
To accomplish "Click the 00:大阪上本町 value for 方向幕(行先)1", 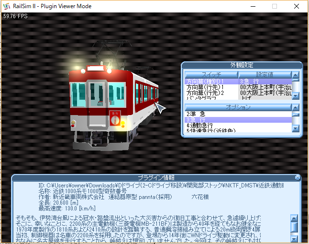I will 265,87.
